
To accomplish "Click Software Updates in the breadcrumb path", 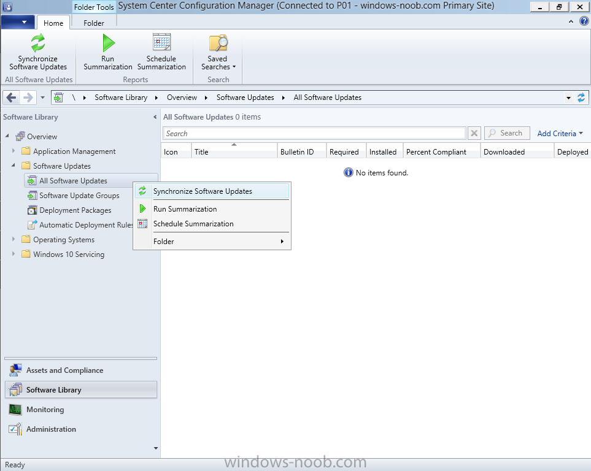I will point(245,98).
